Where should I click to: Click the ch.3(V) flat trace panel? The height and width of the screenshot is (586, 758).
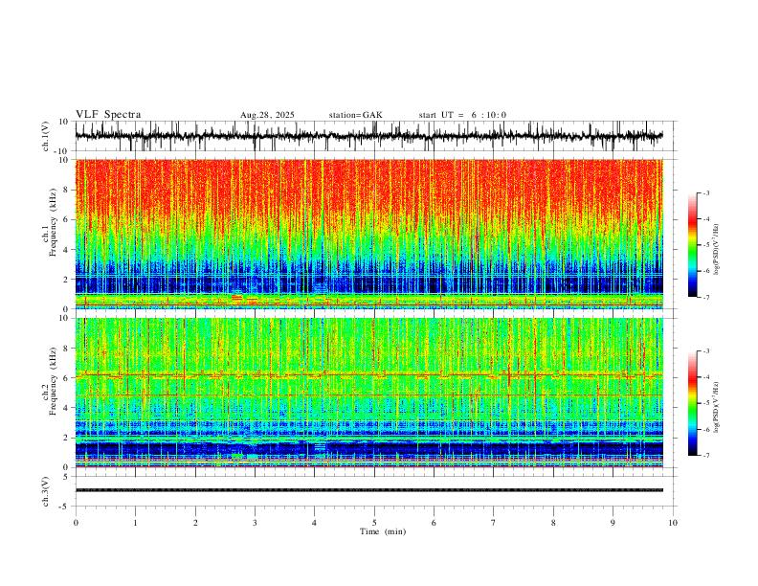(375, 491)
